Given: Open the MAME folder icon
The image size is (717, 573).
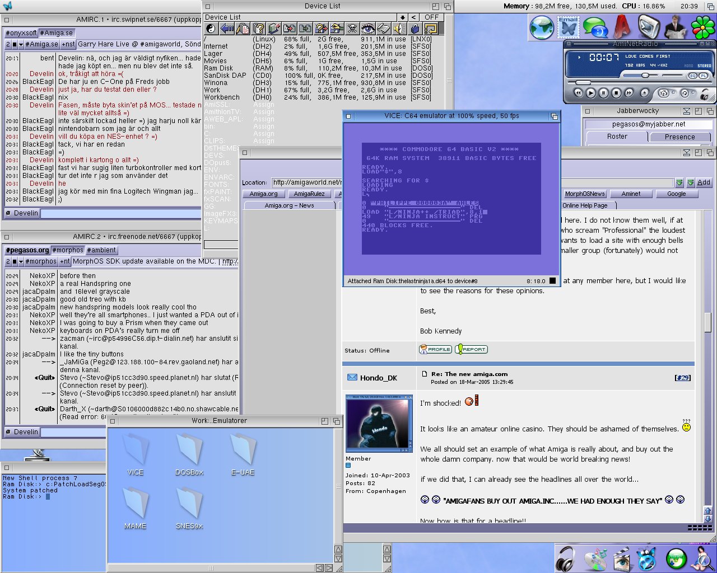Looking at the screenshot, I should [x=135, y=509].
